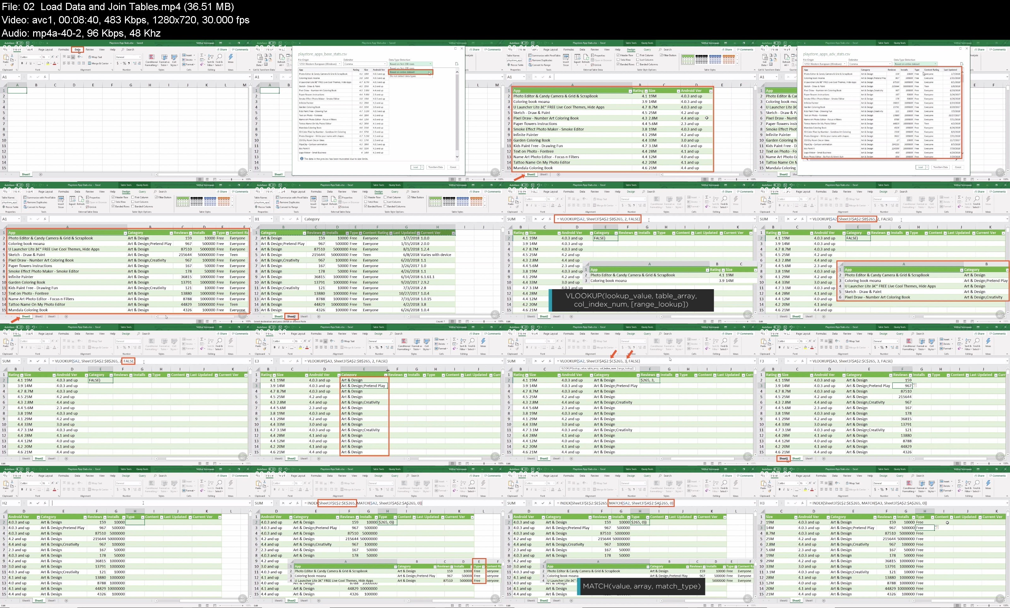The image size is (1010, 608).
Task: Click Name Box A1 in blank worksheet frame
Action: click(x=11, y=77)
